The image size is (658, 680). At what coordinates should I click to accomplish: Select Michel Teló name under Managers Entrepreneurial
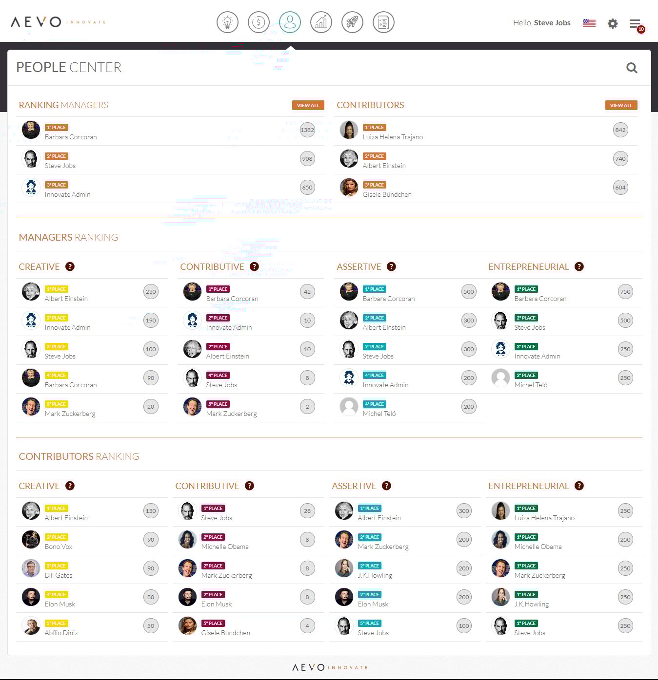click(531, 385)
